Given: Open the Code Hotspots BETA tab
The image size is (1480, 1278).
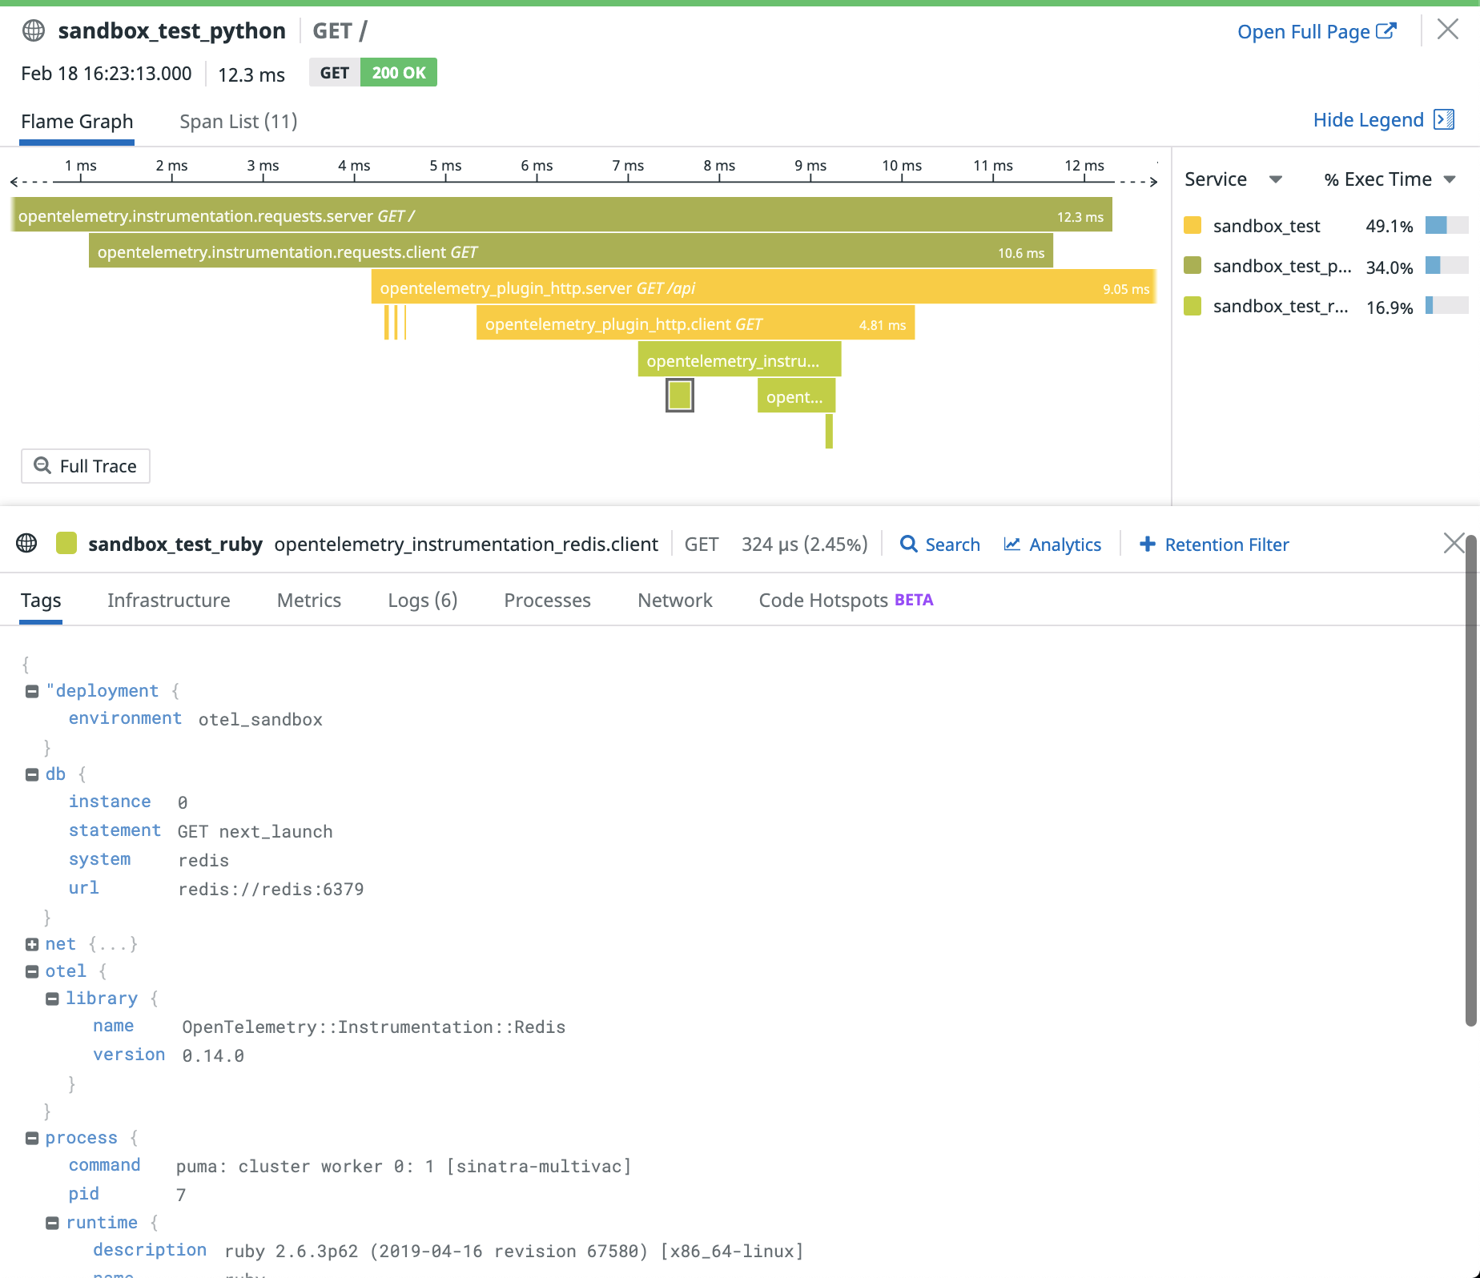Looking at the screenshot, I should tap(847, 600).
